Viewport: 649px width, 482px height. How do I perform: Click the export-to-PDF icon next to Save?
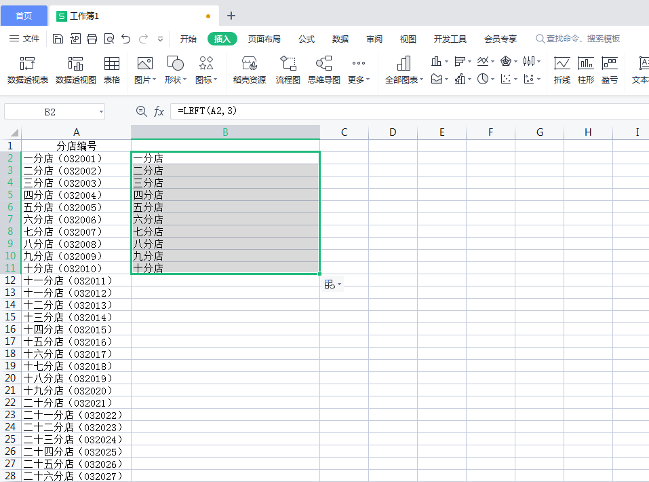point(75,39)
